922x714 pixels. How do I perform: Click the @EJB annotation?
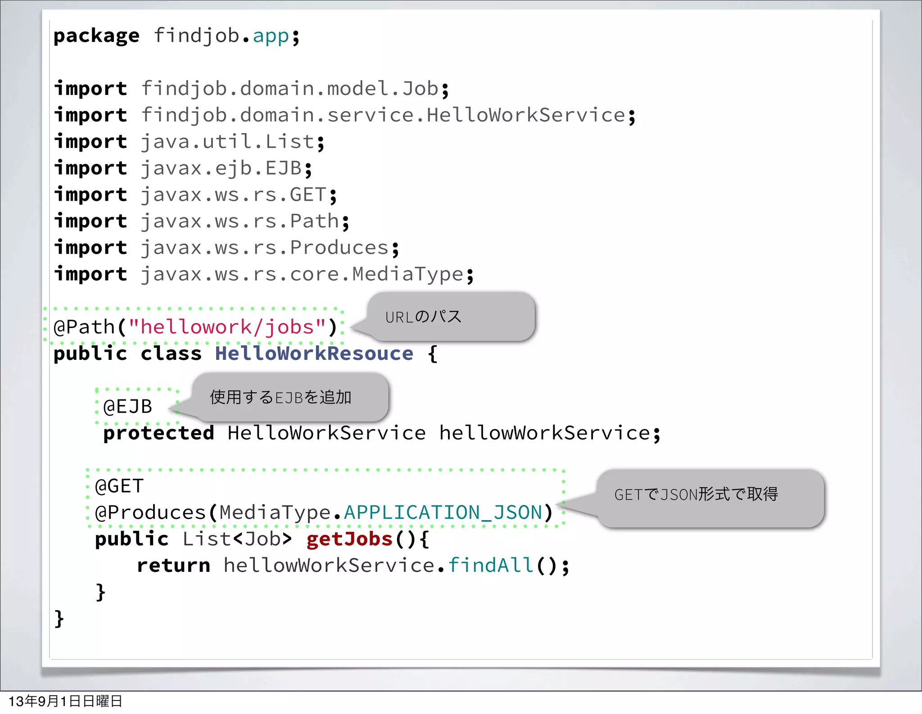click(128, 406)
